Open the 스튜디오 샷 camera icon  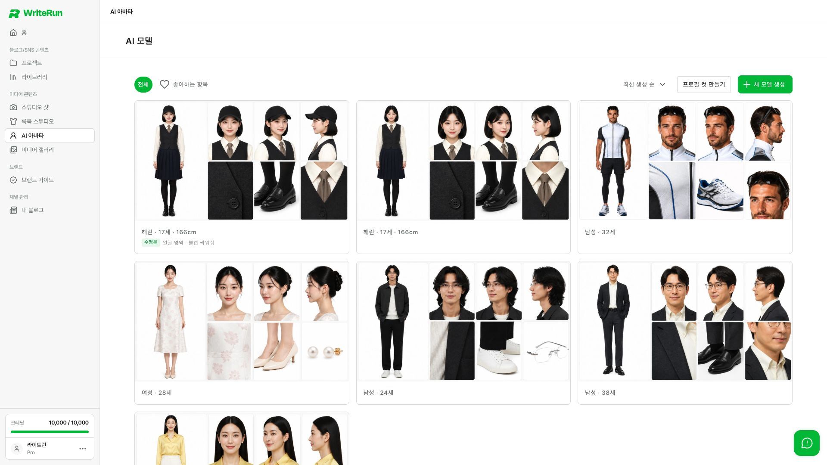(x=13, y=107)
